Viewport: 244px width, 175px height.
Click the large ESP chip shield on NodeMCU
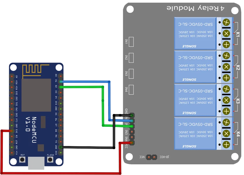36,95
